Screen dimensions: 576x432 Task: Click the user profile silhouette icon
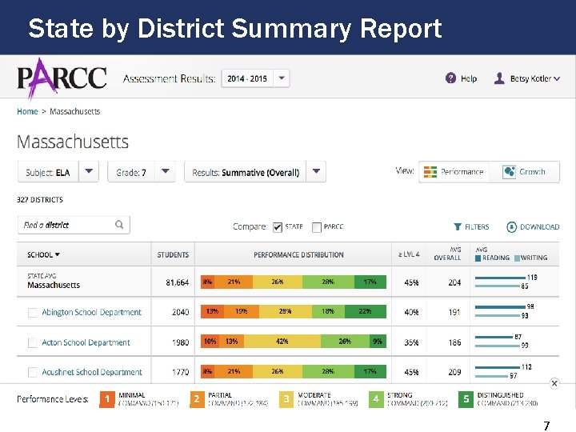pyautogui.click(x=499, y=78)
